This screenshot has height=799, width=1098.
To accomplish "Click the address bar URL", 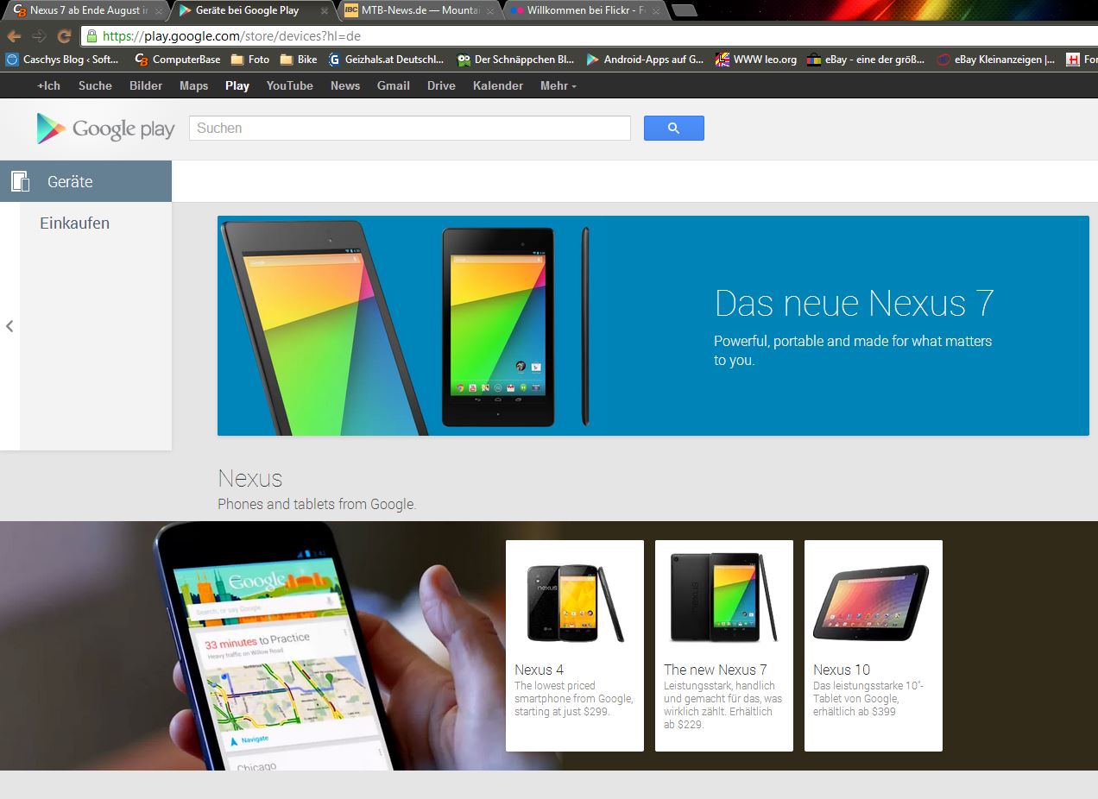I will click(231, 36).
